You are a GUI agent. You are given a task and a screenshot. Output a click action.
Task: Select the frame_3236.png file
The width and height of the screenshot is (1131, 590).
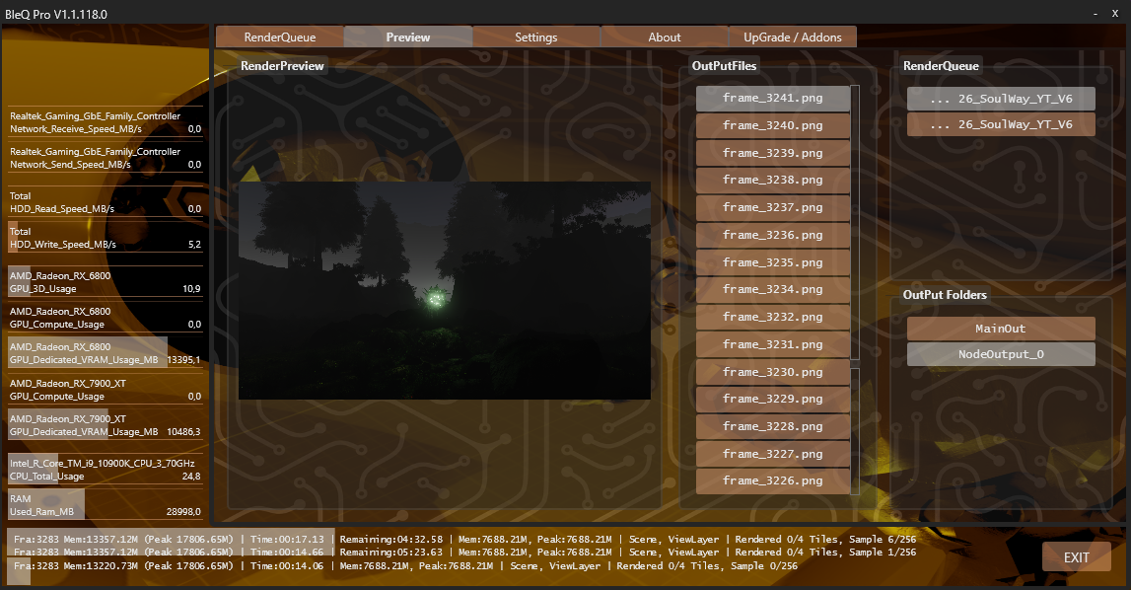point(772,235)
